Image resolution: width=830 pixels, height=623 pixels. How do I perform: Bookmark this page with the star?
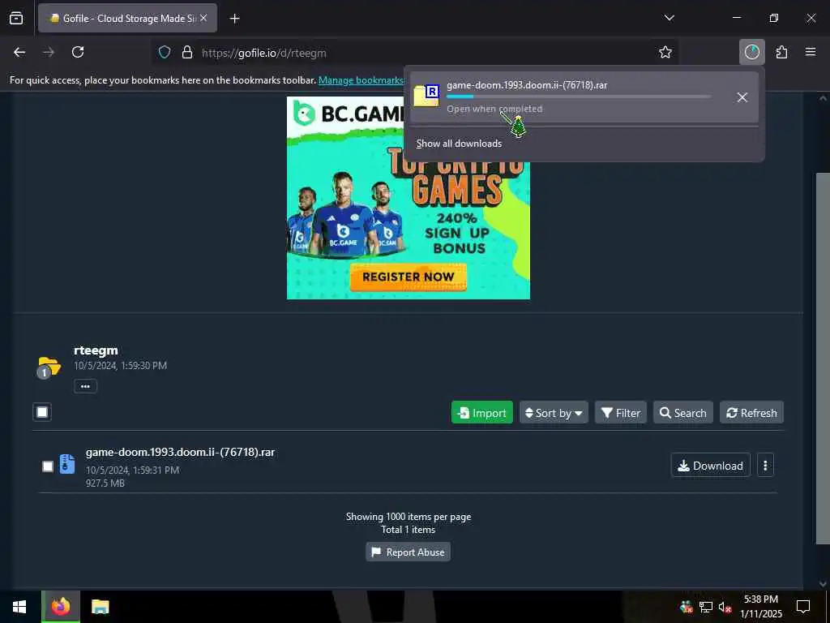pos(665,52)
